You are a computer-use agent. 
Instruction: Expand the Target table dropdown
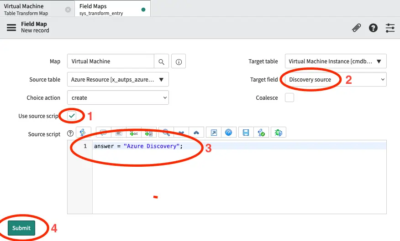click(x=336, y=61)
